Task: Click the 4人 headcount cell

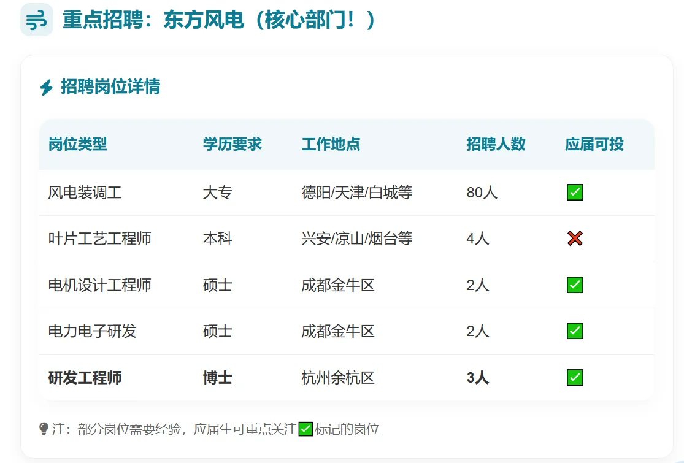Action: pos(478,239)
